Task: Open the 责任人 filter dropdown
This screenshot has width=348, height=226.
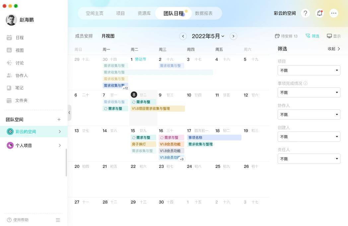Action: click(x=309, y=159)
